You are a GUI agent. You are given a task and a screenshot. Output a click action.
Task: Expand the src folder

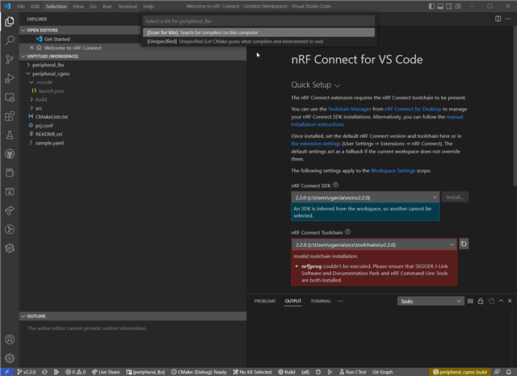pos(39,108)
